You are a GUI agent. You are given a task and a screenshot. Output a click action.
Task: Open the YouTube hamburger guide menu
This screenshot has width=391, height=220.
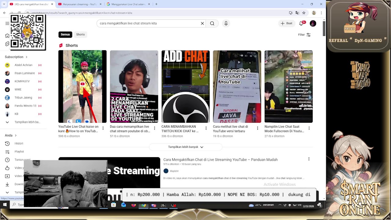(x=7, y=24)
